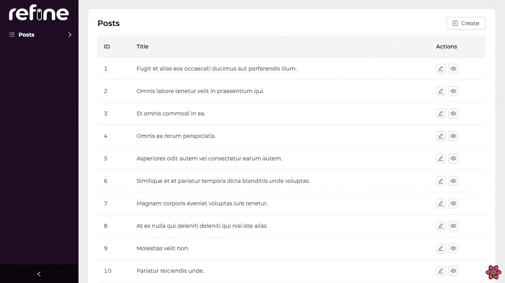The image size is (505, 283).
Task: Click the pencil icon on post 7
Action: 441,203
